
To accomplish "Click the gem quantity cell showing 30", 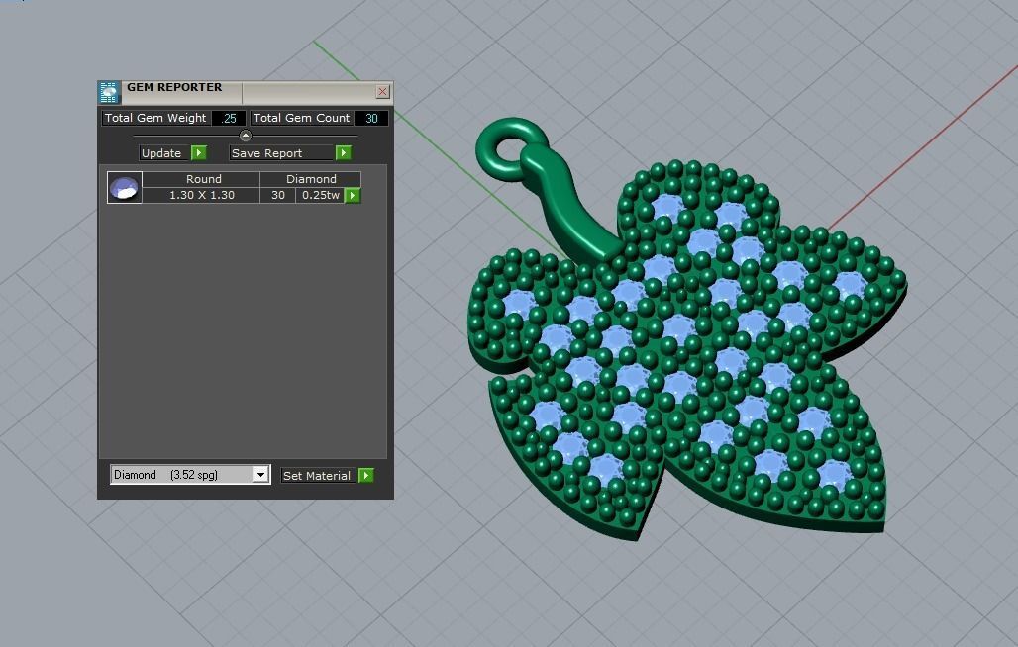I will coord(278,195).
